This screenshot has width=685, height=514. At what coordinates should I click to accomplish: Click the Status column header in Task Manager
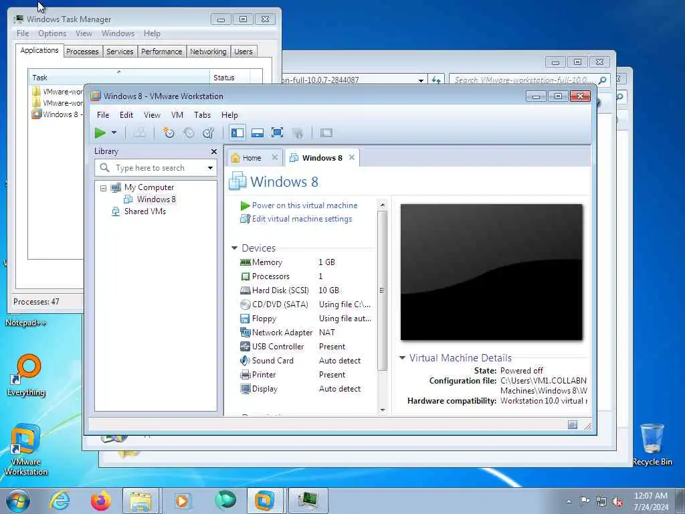[x=230, y=78]
